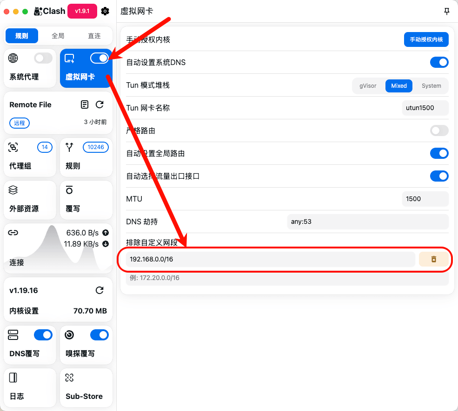Select System Tun stack

(431, 86)
